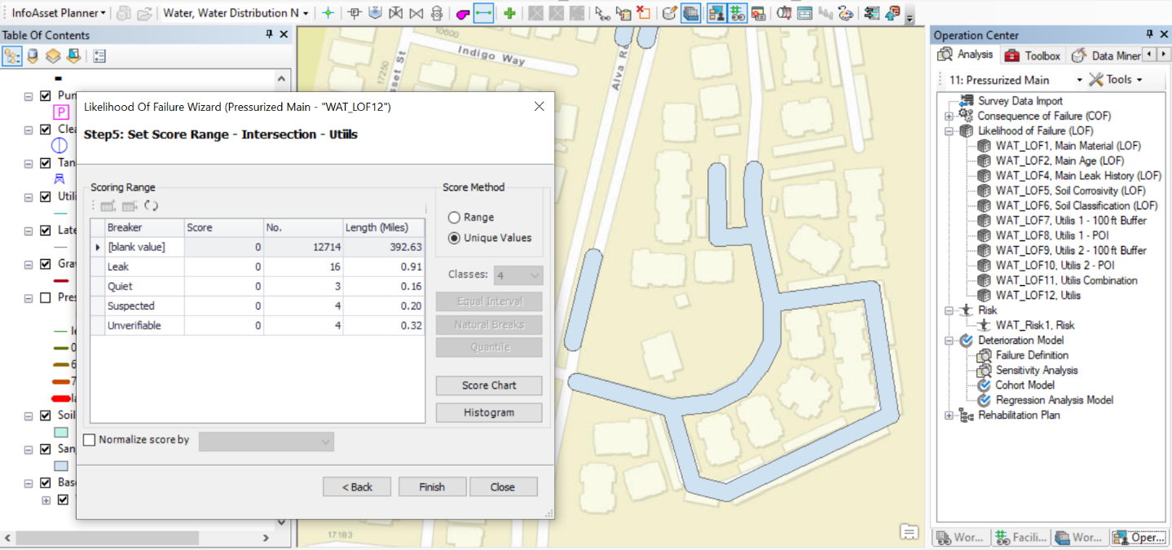Click the color palette icon in toolbar

pos(845,13)
